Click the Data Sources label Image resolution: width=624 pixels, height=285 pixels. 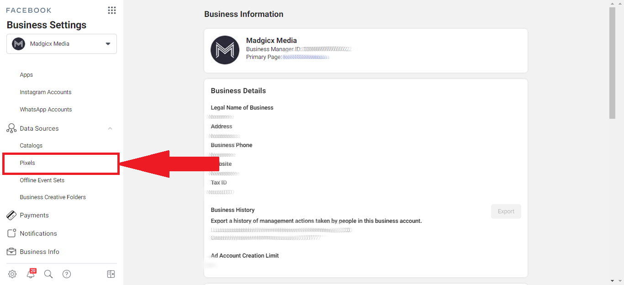tap(39, 128)
